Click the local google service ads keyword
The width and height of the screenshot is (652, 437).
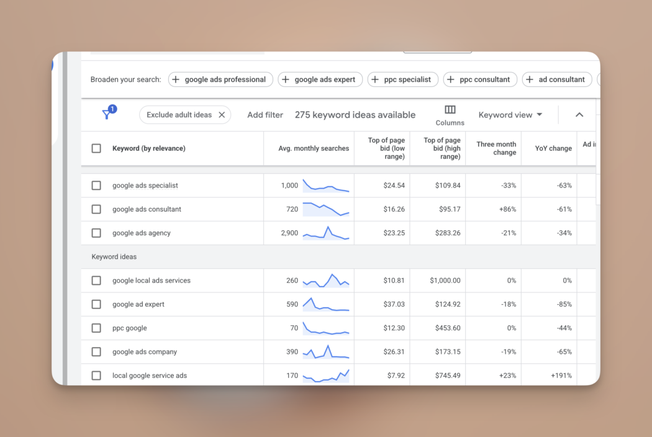point(150,376)
